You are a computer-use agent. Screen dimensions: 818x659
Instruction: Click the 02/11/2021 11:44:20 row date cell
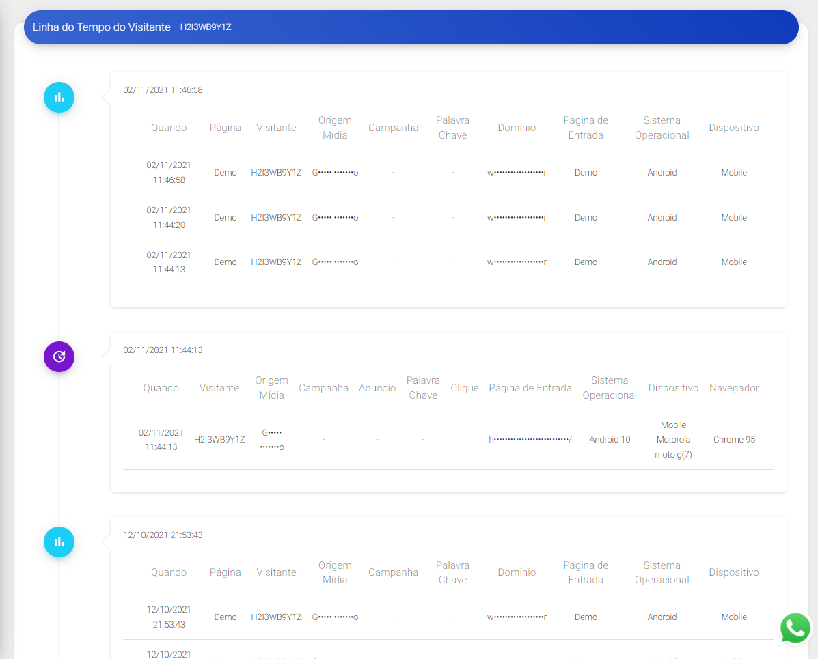(169, 217)
